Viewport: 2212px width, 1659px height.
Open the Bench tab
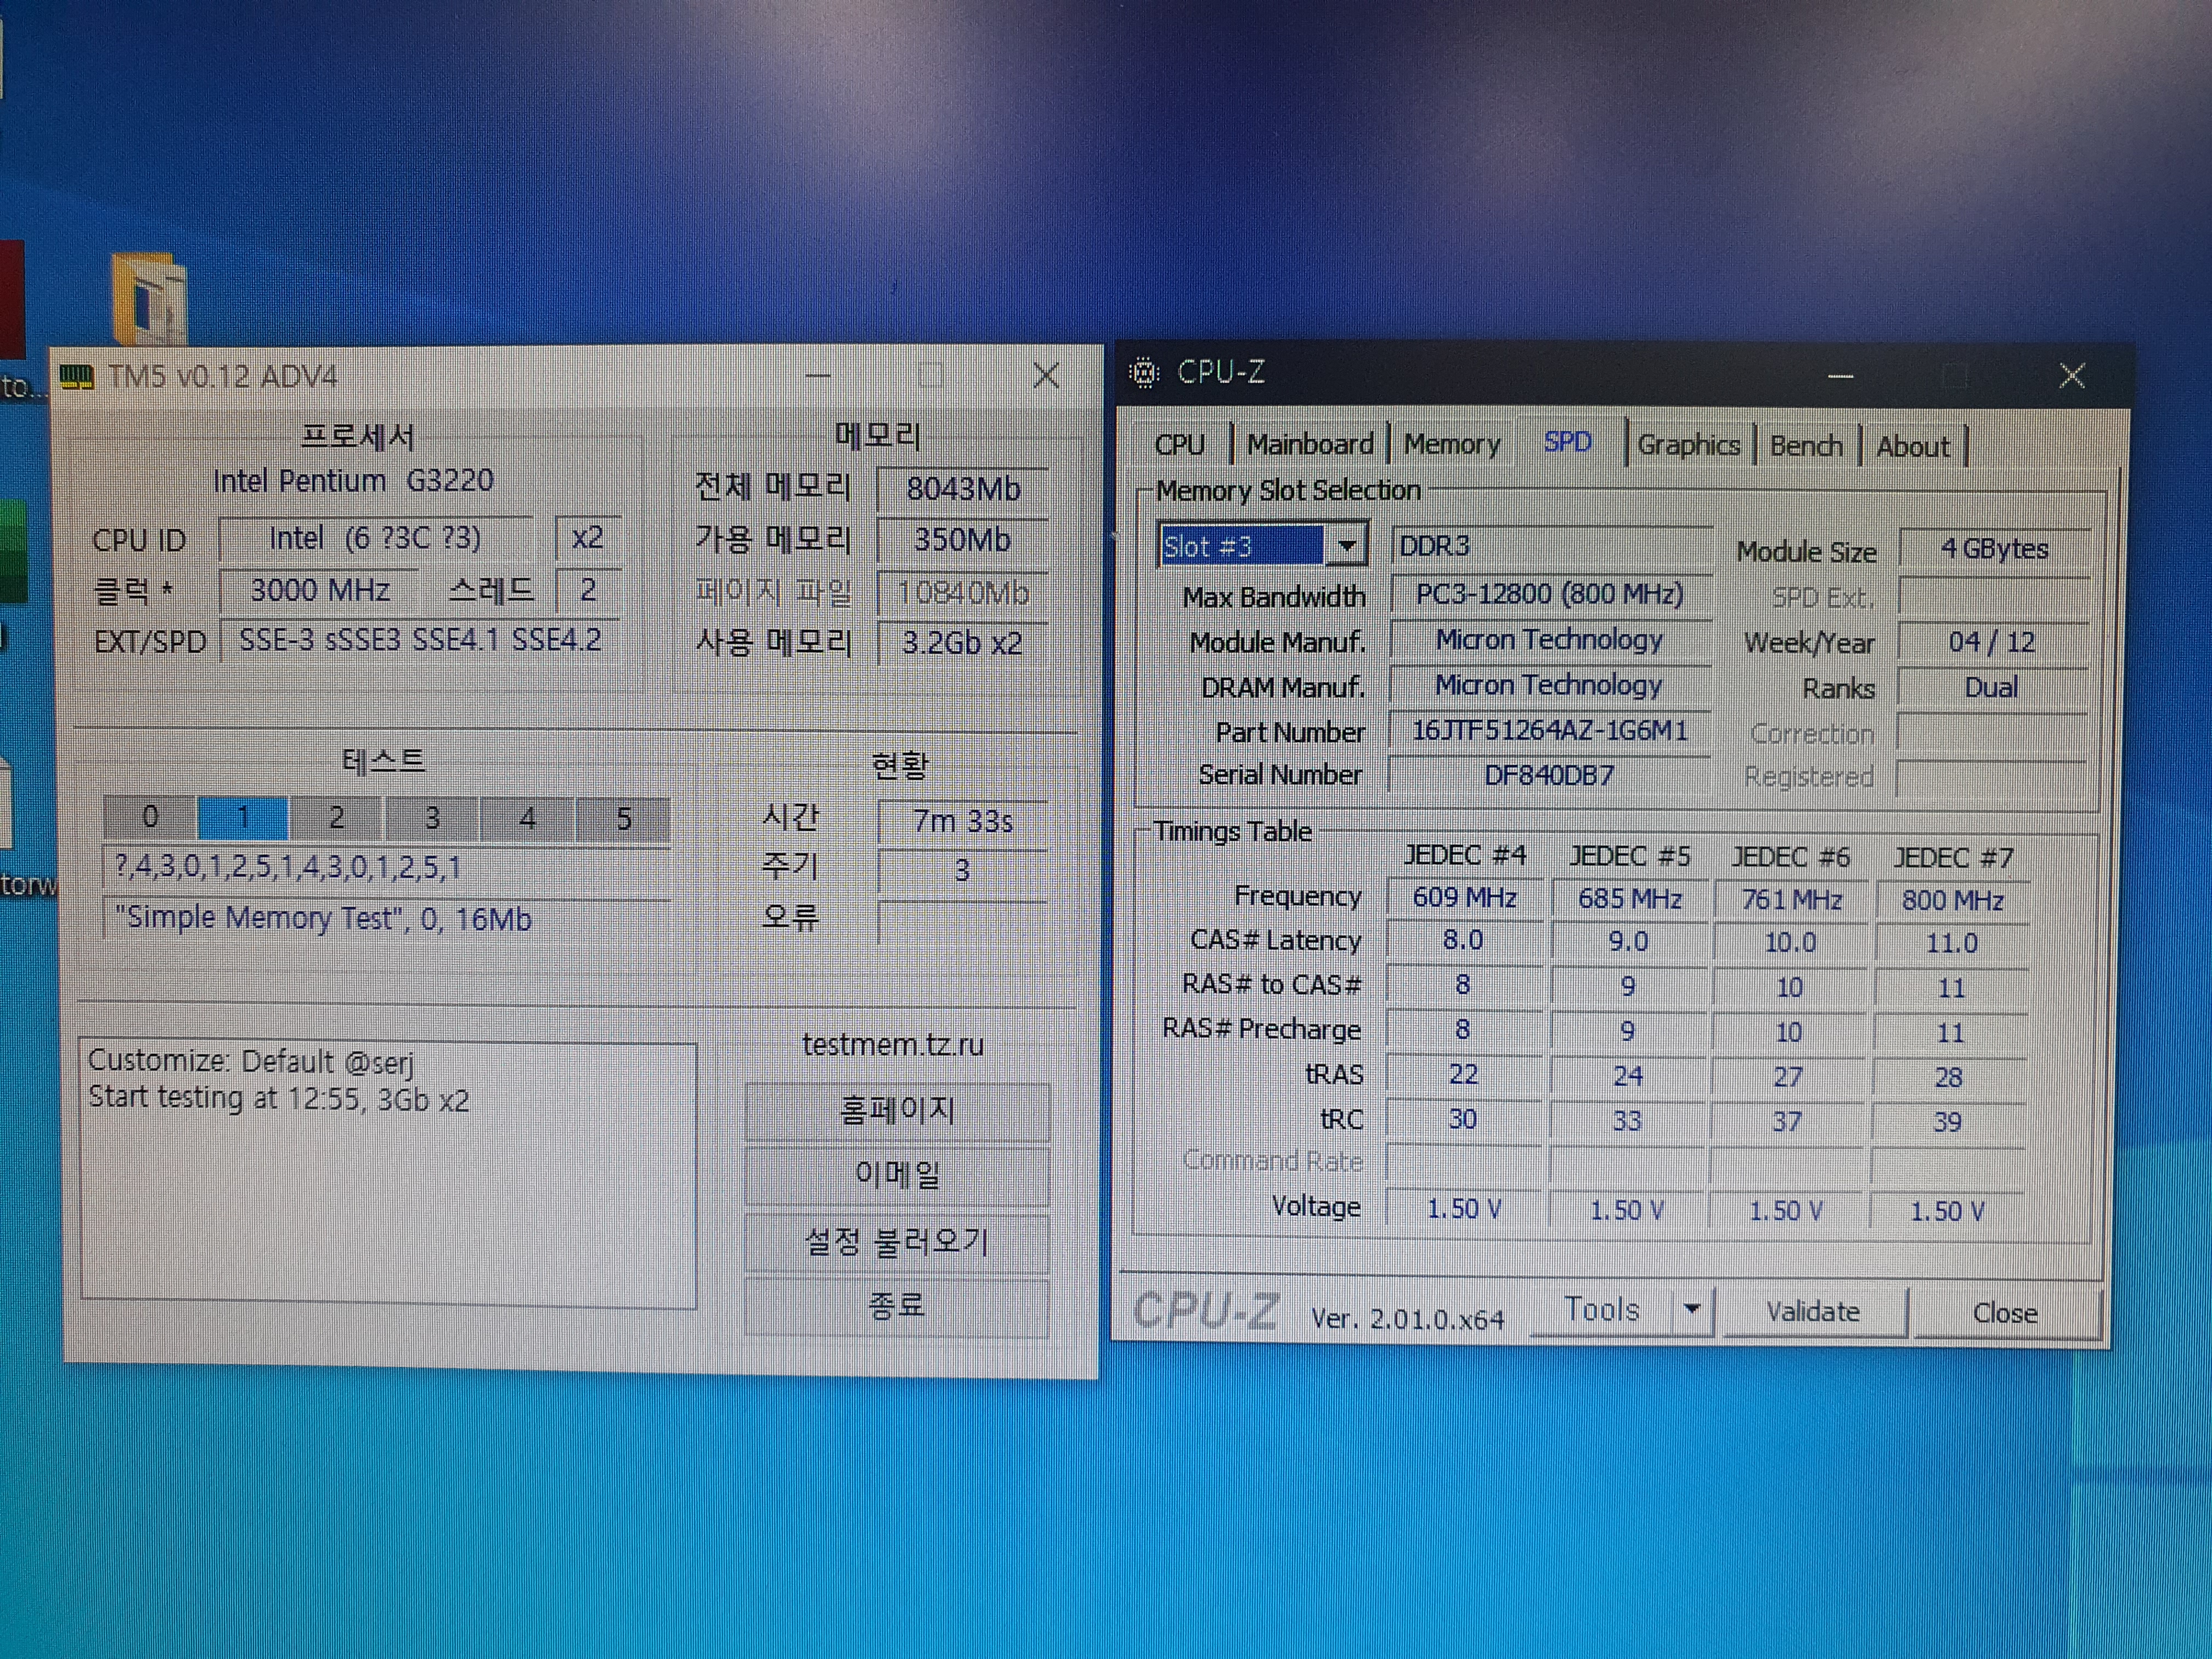(x=1806, y=446)
